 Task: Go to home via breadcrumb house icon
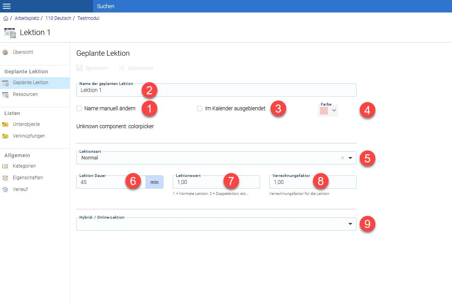(x=5, y=18)
